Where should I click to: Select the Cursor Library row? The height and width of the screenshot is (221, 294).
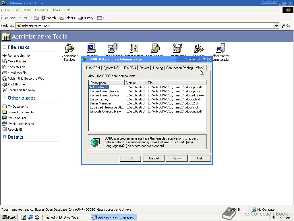click(x=147, y=99)
